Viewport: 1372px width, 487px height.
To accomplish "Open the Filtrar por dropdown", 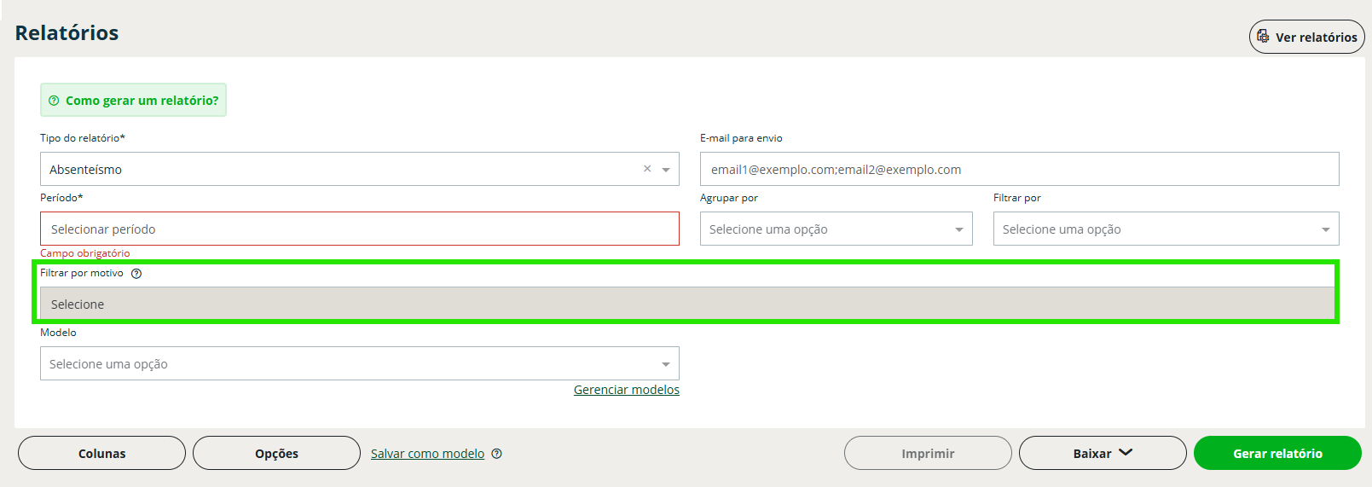I will pos(1166,229).
